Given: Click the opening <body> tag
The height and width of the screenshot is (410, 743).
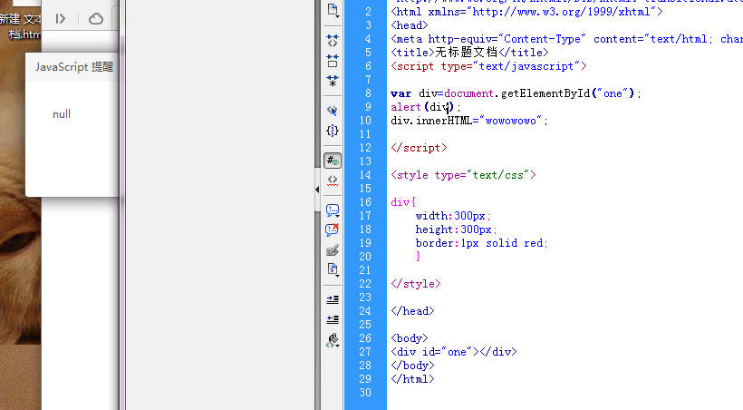Looking at the screenshot, I should (410, 338).
